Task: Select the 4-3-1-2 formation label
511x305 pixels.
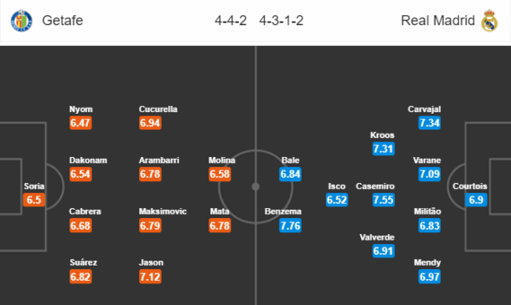Action: [x=281, y=21]
